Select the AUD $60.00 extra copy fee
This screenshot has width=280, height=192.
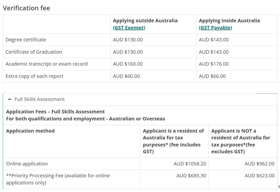point(126,76)
